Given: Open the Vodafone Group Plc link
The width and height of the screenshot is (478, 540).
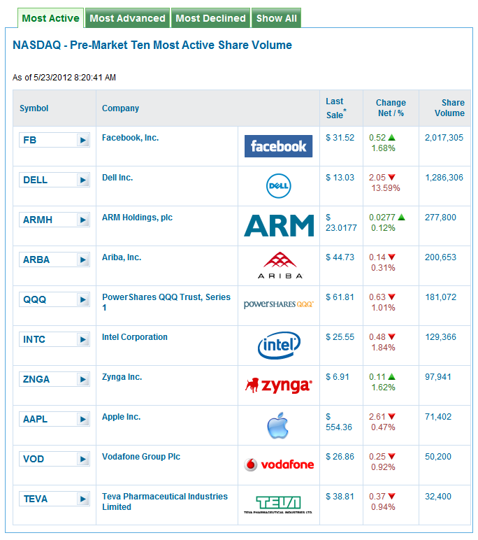Looking at the screenshot, I should (x=141, y=457).
